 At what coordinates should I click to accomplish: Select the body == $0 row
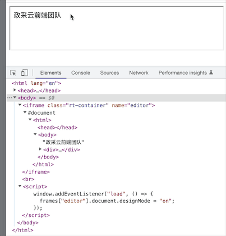[x=116, y=98]
